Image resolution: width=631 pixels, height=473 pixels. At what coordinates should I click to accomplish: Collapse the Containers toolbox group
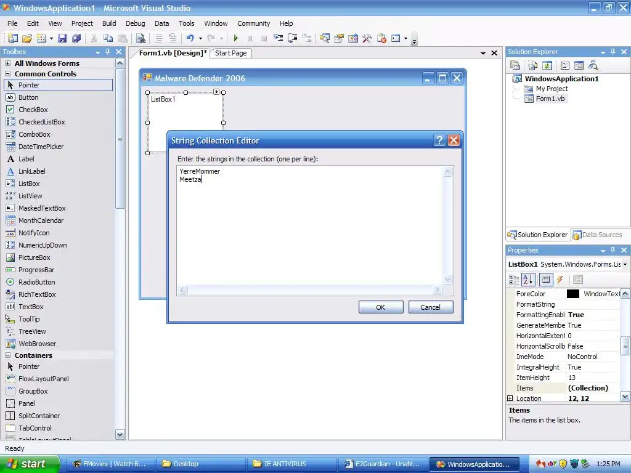pos(7,355)
